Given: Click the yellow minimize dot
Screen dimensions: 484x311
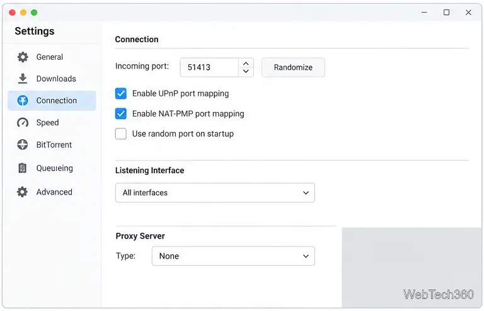Looking at the screenshot, I should coord(23,13).
